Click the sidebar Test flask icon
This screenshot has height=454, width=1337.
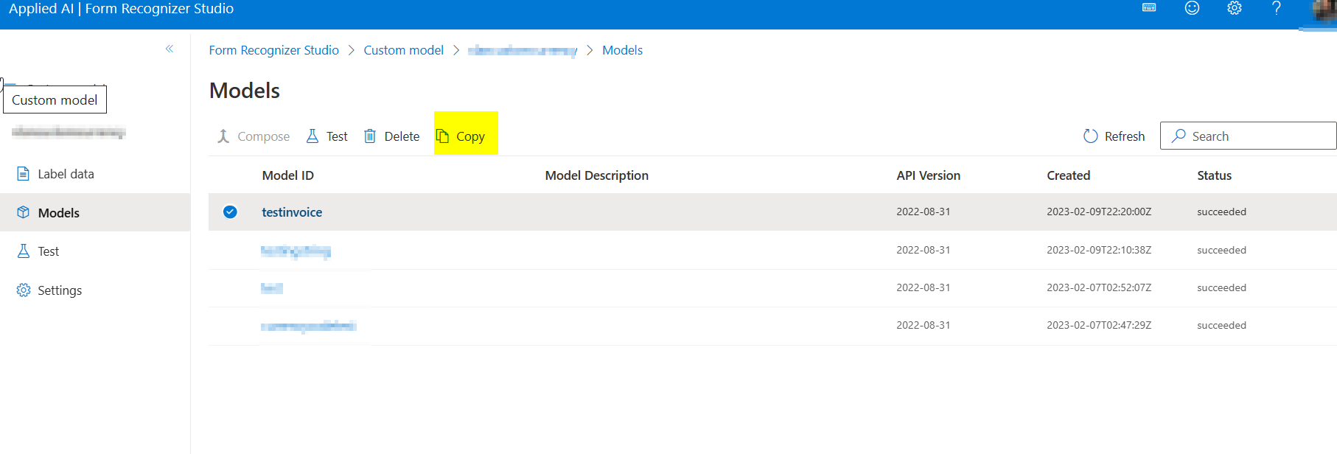point(24,251)
